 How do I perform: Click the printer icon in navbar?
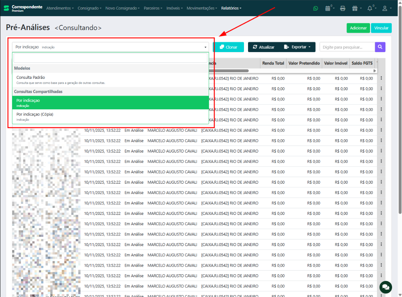pos(342,8)
